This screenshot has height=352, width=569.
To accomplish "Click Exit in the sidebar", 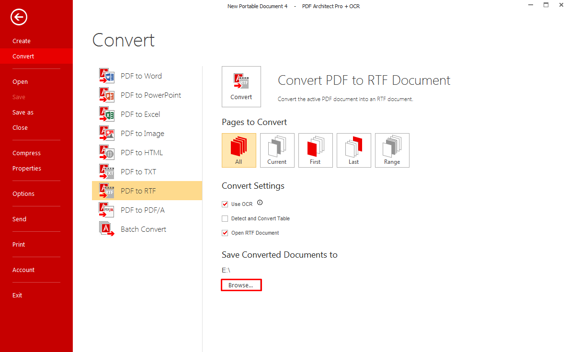I will pyautogui.click(x=17, y=295).
